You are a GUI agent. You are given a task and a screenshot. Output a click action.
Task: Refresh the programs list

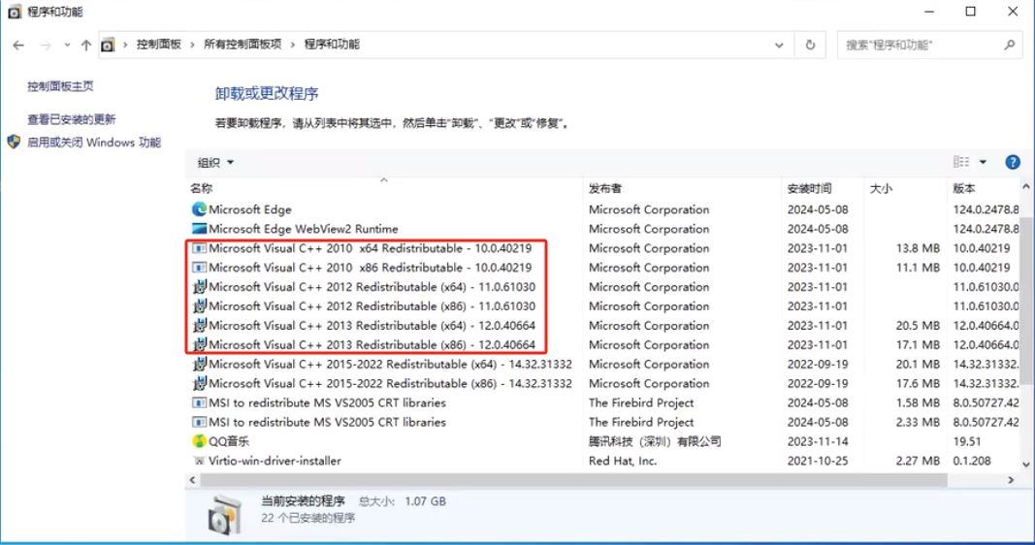(x=810, y=45)
